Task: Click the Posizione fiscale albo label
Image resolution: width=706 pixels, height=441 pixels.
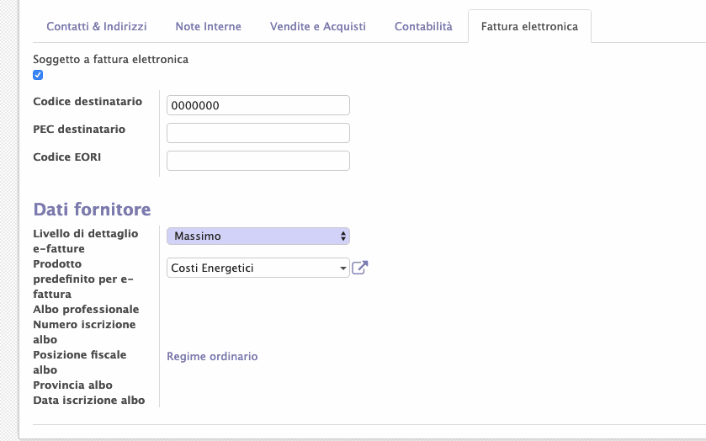Action: (x=80, y=362)
